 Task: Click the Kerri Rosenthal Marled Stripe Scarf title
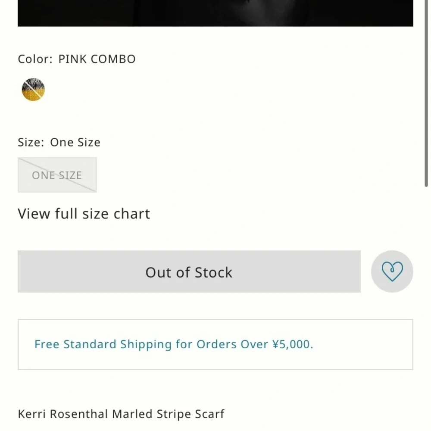tap(121, 414)
